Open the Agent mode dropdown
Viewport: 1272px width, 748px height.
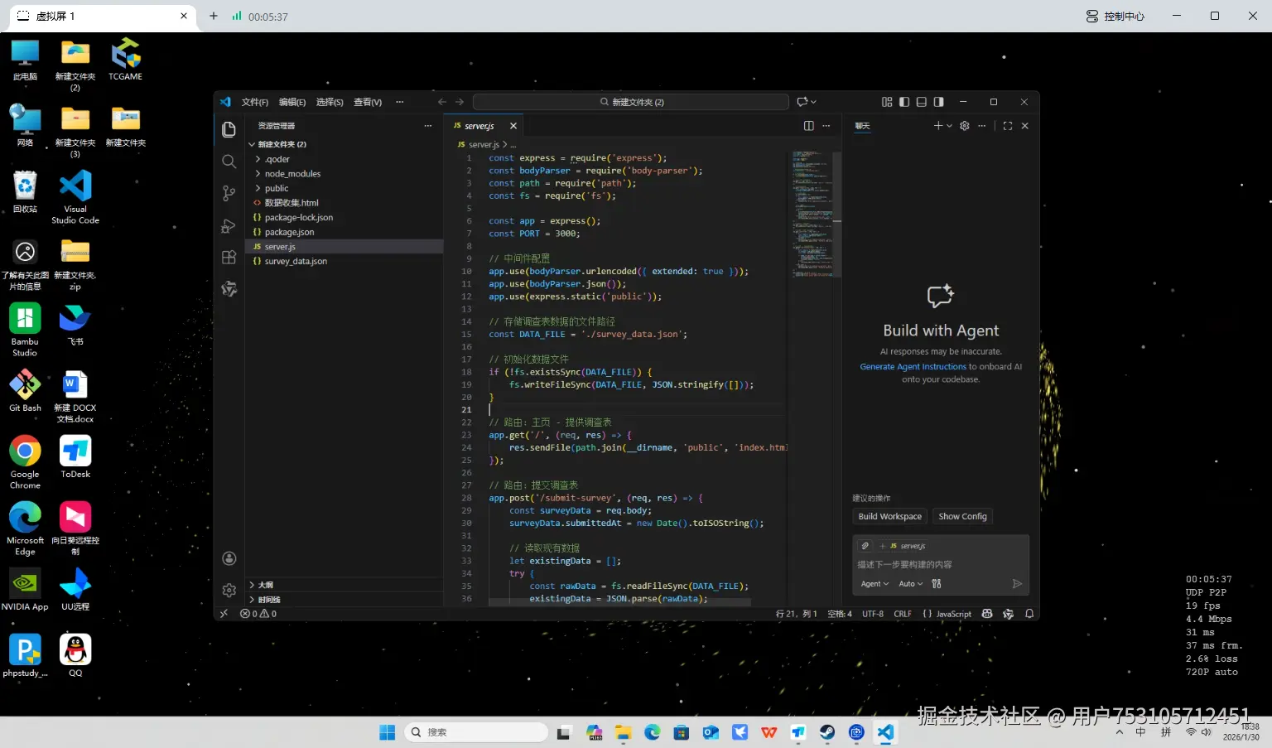(x=874, y=584)
